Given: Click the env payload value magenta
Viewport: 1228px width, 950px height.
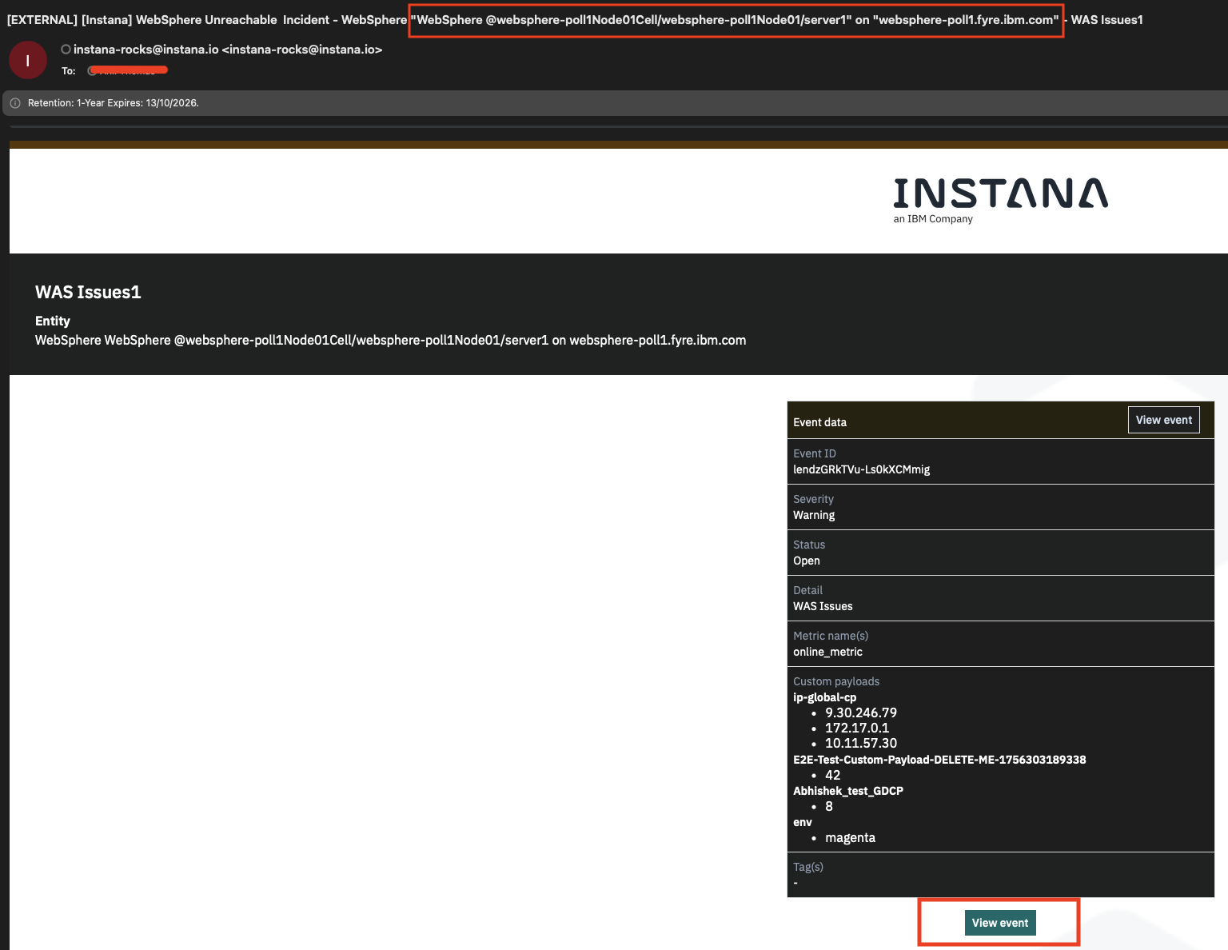Looking at the screenshot, I should [850, 838].
